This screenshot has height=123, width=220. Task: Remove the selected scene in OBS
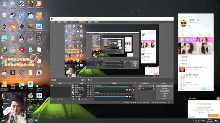(x=55, y=99)
